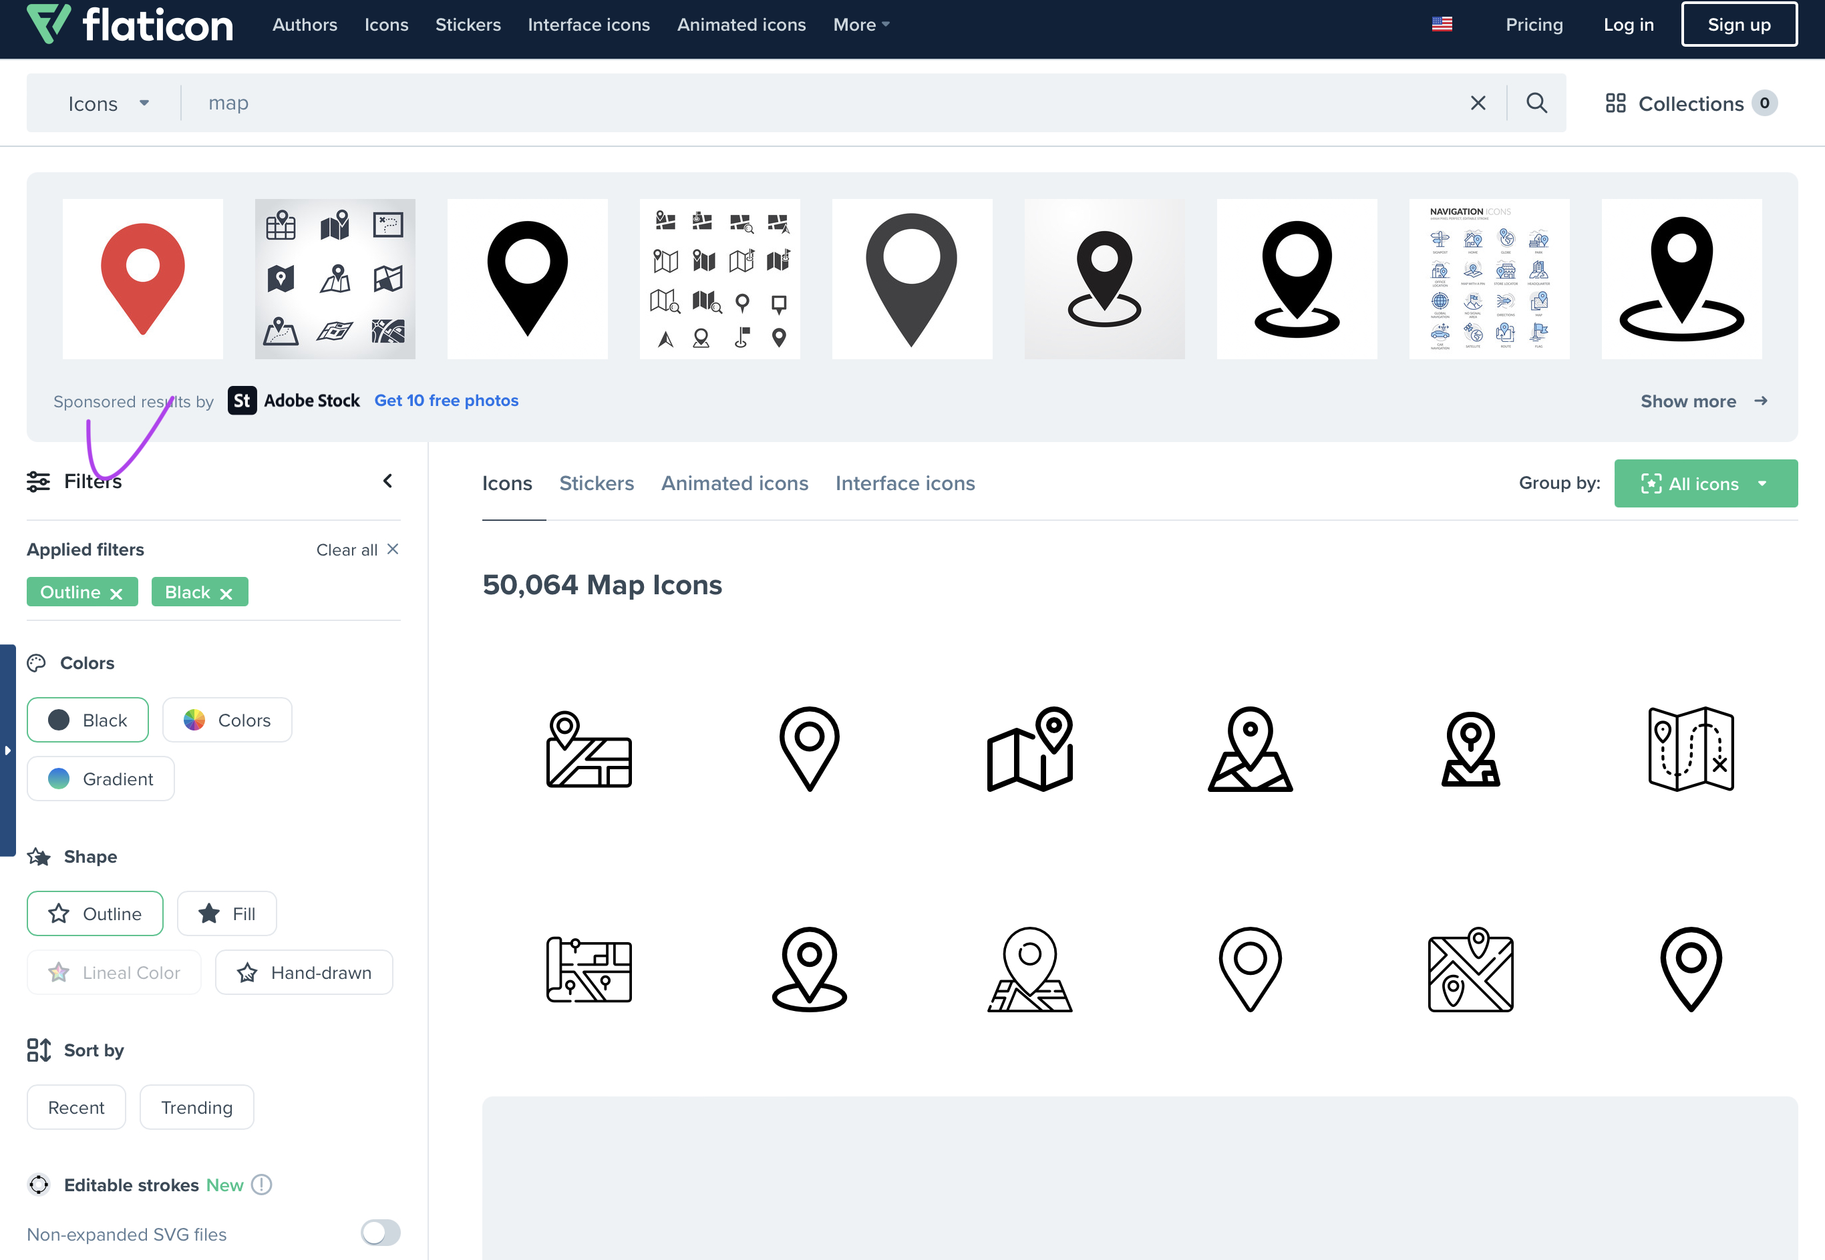The height and width of the screenshot is (1260, 1825).
Task: Select the treasure map with dotted route icon
Action: (x=1690, y=749)
